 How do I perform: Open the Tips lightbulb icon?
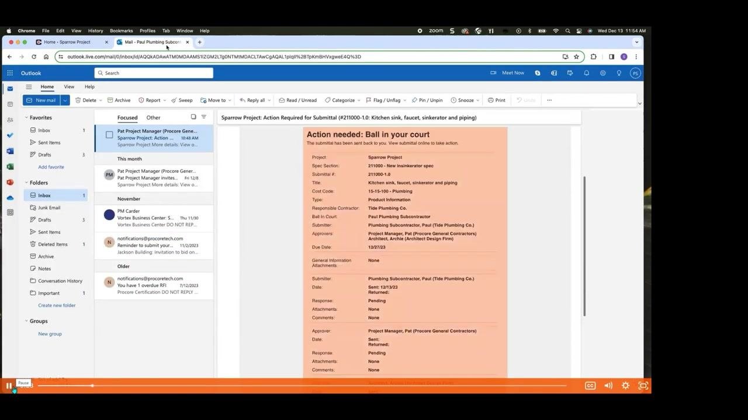[x=619, y=73]
